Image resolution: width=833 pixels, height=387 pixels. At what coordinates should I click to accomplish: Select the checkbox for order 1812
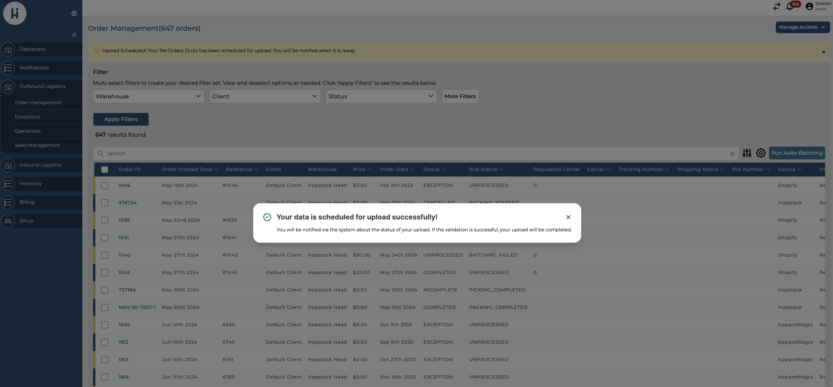(x=104, y=342)
